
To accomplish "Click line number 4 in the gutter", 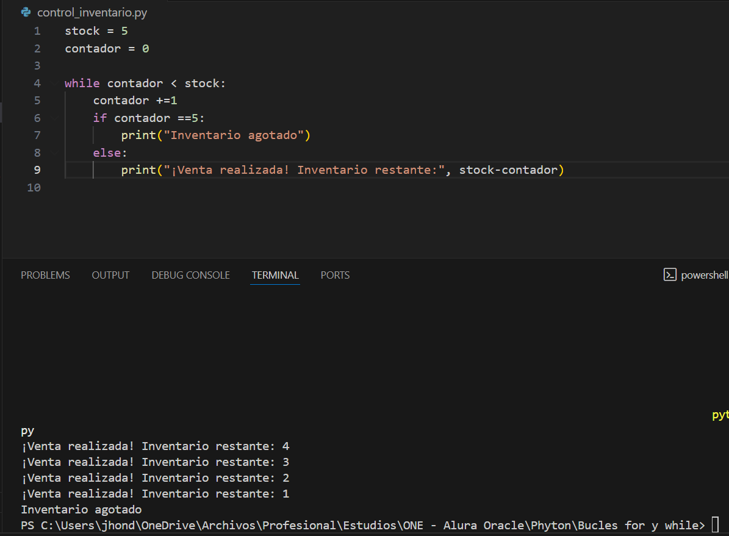I will pyautogui.click(x=37, y=83).
